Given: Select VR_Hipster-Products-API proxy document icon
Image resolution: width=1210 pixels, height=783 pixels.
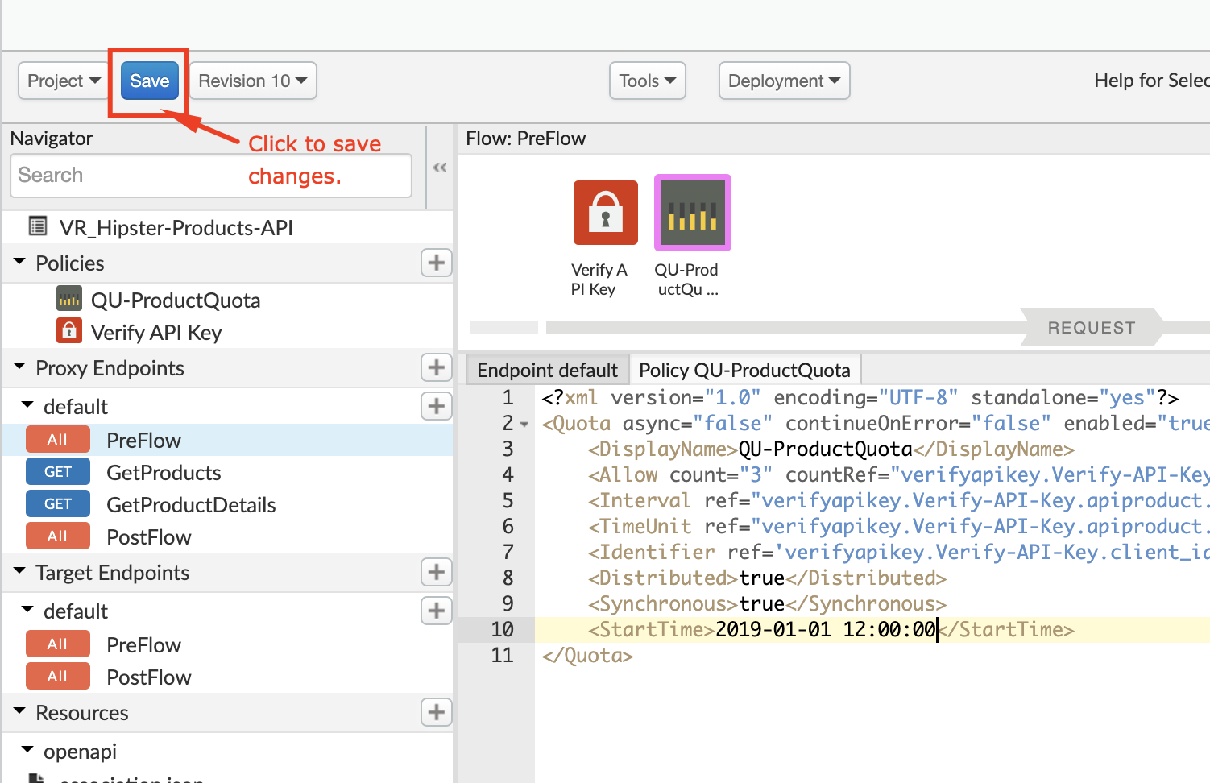Looking at the screenshot, I should click(x=37, y=226).
